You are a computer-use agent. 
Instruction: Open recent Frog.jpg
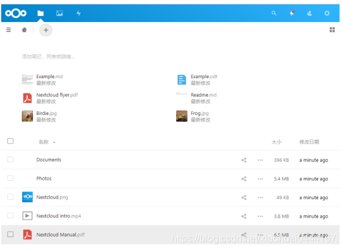coord(199,113)
